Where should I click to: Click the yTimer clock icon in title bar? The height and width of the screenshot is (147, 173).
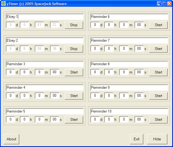[x=3, y=3]
